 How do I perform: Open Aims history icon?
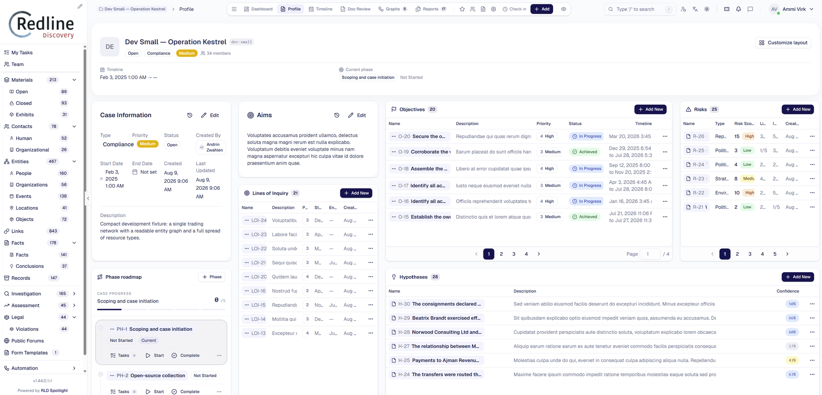point(337,115)
